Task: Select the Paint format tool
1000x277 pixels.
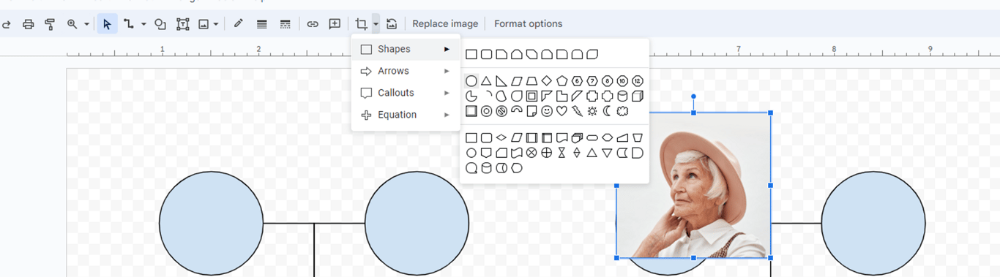Action: [x=50, y=24]
